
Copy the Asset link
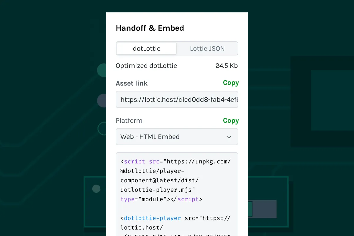click(231, 83)
